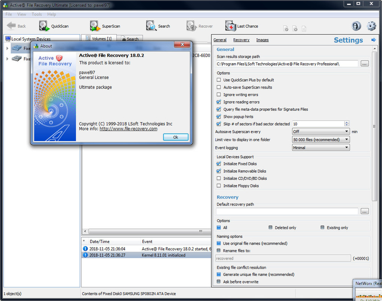Toggle Ignore writing errors checkbox
The height and width of the screenshot is (301, 382).
[219, 94]
